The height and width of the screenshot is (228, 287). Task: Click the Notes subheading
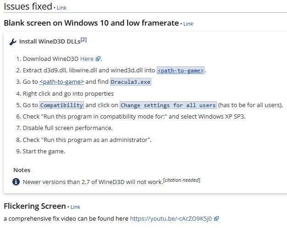pos(22,170)
